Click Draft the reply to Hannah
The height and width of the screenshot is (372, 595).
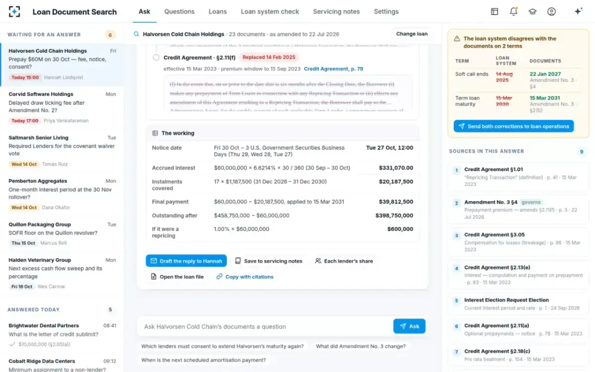[x=186, y=261]
